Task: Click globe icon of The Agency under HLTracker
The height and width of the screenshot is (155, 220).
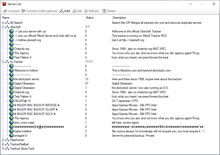Action: tap(11, 118)
